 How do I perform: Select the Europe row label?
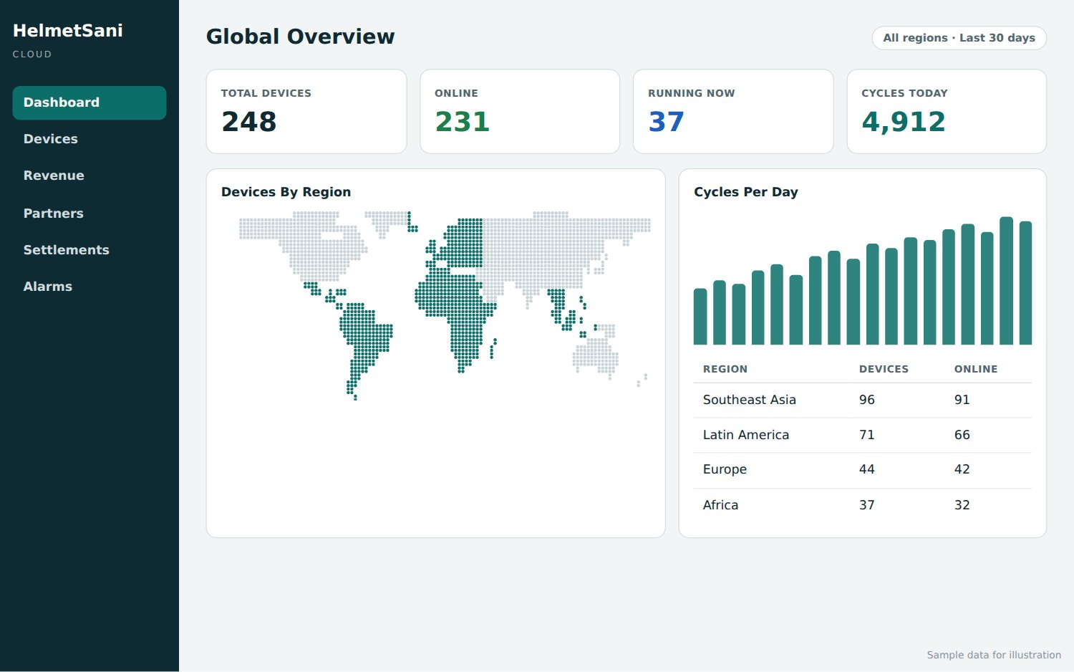point(725,469)
